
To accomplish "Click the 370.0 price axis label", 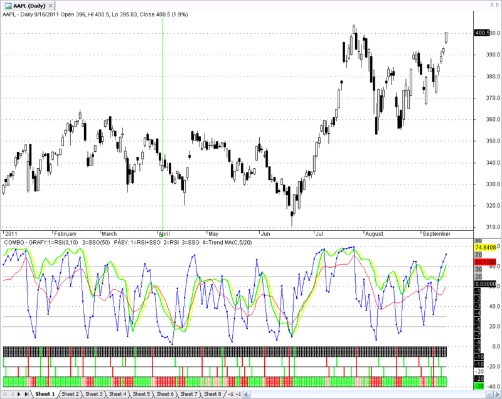I will [493, 98].
